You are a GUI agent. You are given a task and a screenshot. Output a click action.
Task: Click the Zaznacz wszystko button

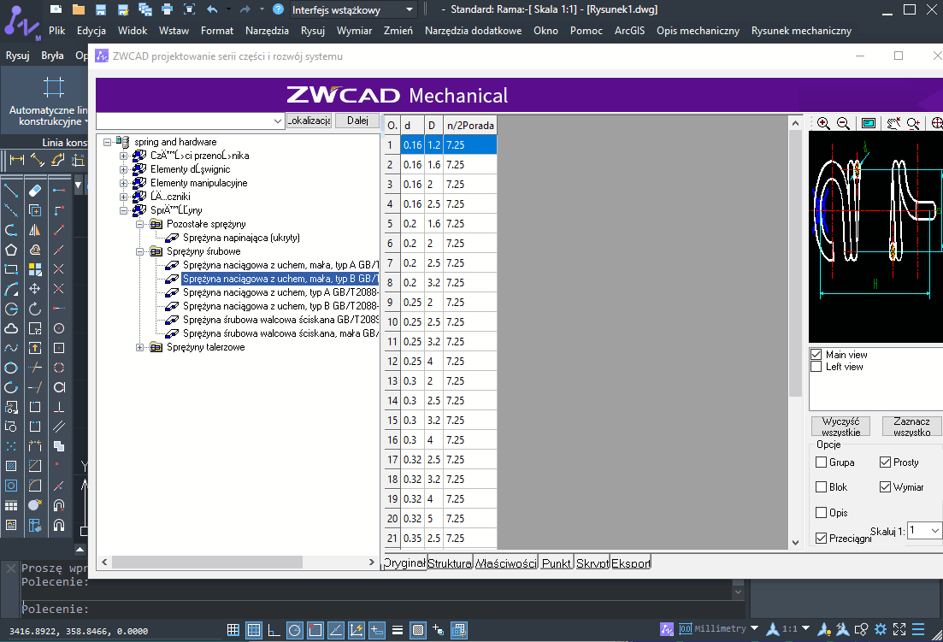coord(911,427)
